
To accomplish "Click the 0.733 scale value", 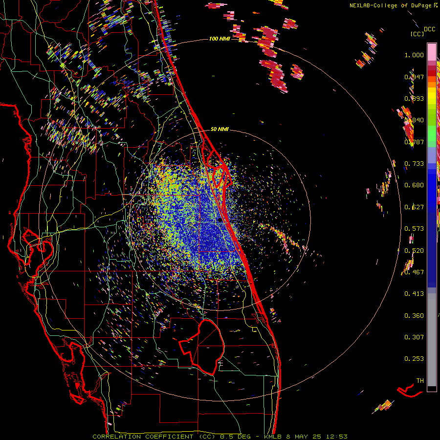I will click(x=414, y=164).
